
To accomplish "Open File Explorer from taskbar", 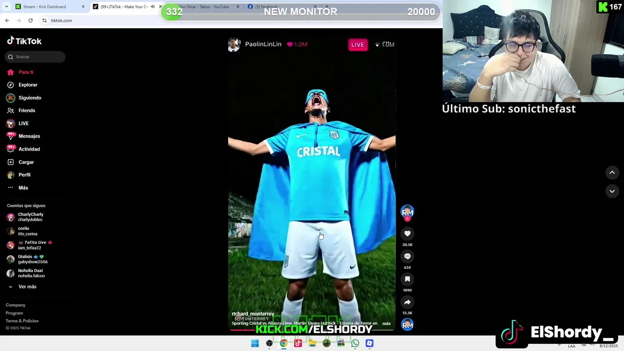I will tap(312, 344).
